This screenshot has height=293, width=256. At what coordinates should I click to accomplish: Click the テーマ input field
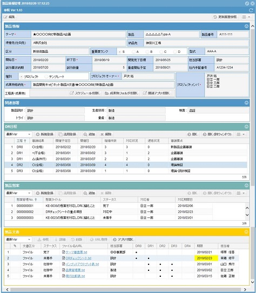[78, 35]
